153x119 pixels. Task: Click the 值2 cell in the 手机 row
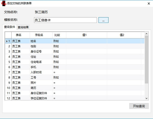coord(124,67)
